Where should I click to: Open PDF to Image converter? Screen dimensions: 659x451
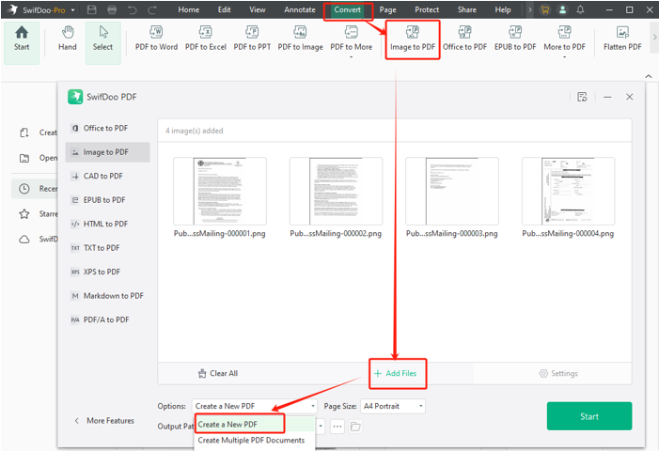(x=300, y=39)
